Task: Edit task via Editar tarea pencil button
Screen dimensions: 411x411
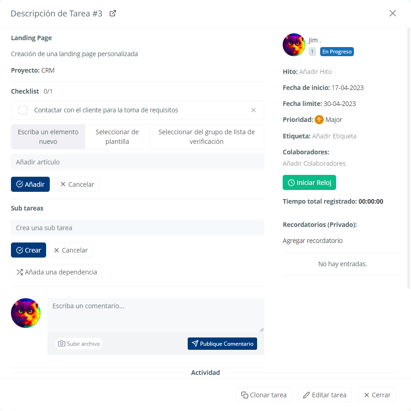Action: 325,395
